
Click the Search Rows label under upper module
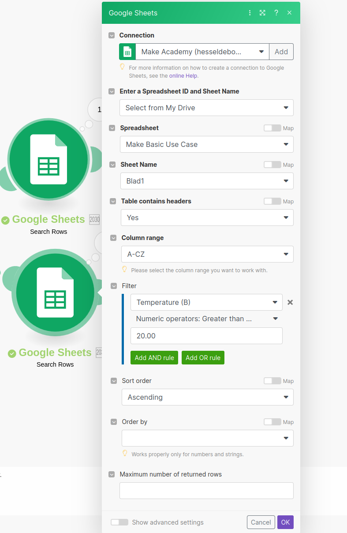49,232
